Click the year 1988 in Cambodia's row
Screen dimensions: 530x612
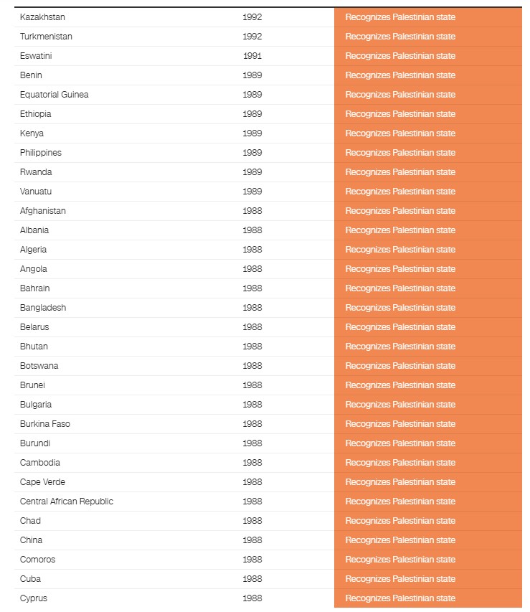[x=252, y=463]
